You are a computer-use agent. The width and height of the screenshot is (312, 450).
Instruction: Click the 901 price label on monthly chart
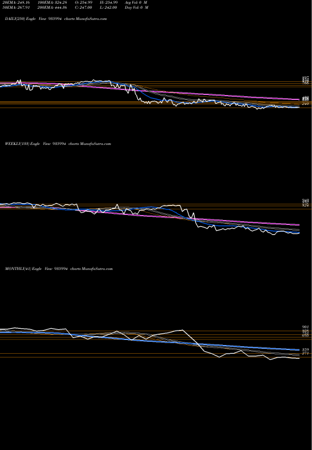305,327
